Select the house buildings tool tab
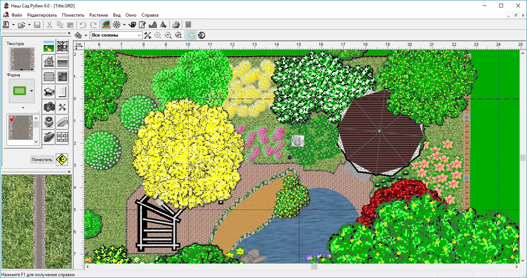This screenshot has width=527, height=278. 49,61
